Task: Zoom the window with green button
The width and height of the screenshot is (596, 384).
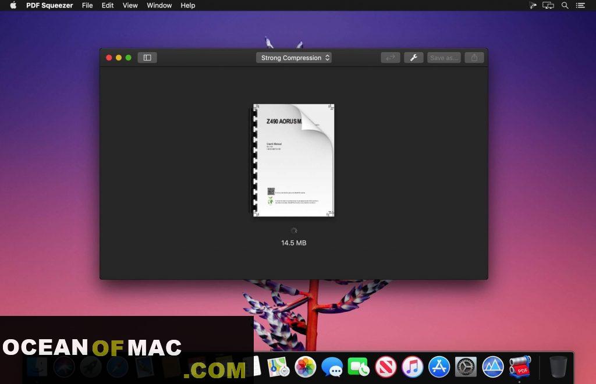Action: coord(129,58)
